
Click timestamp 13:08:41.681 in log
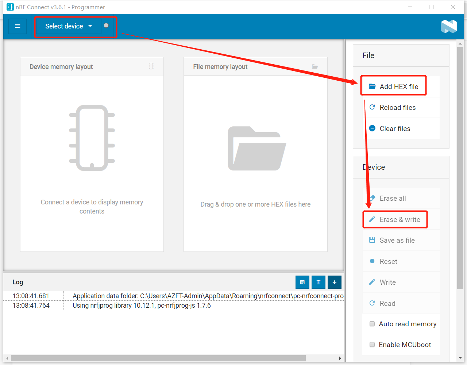click(31, 296)
